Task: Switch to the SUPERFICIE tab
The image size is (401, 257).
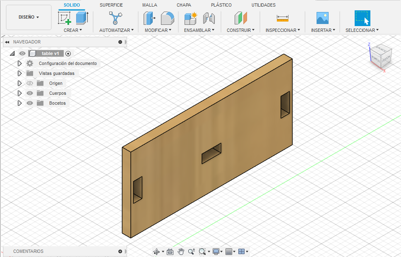Action: point(111,5)
